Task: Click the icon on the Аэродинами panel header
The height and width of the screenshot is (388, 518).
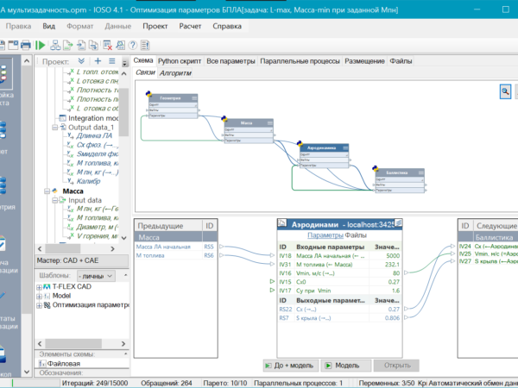Action: (x=282, y=223)
